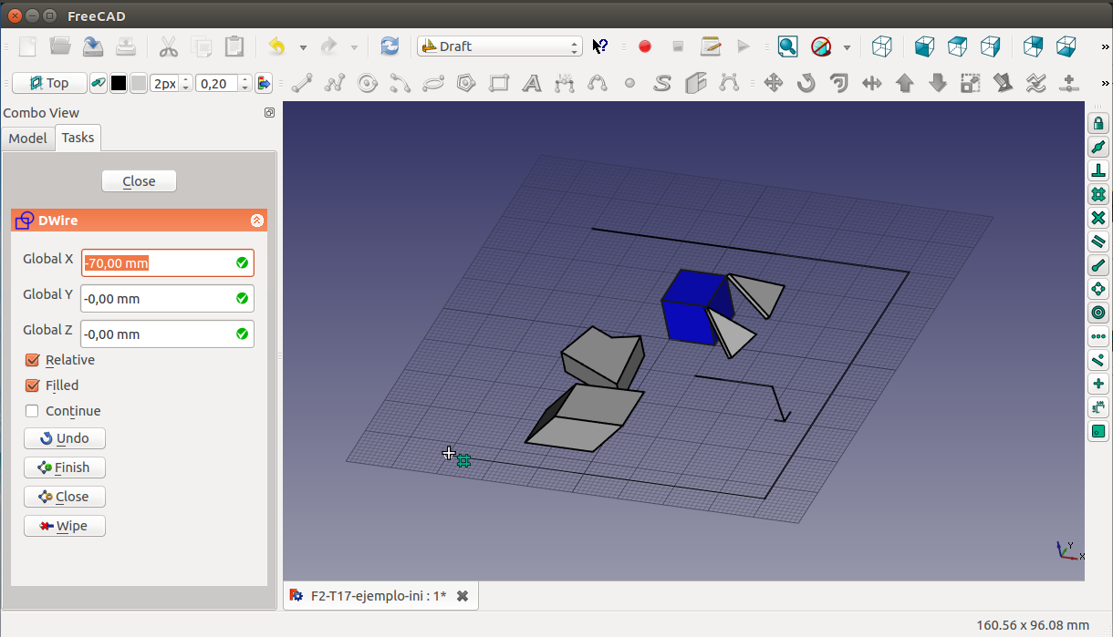Enable the Continue checkbox
The width and height of the screenshot is (1113, 637).
(33, 411)
